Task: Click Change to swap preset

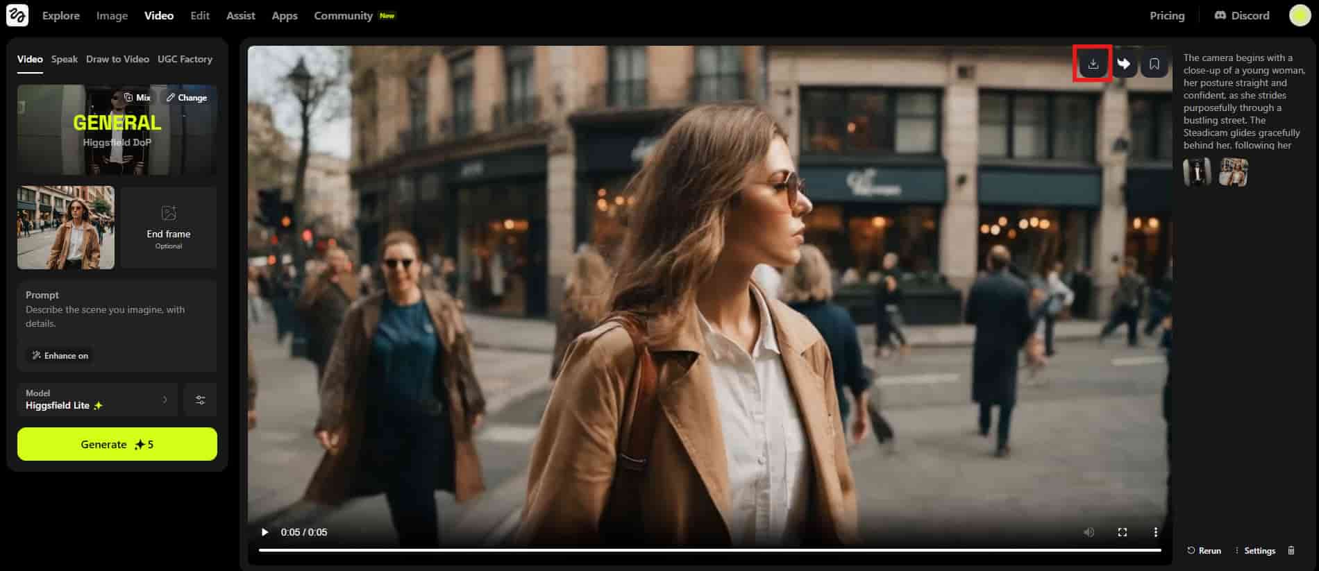Action: tap(187, 98)
